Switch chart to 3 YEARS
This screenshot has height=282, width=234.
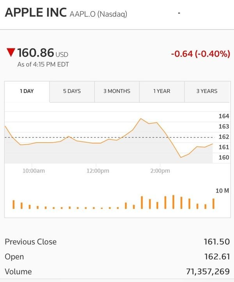tap(207, 91)
